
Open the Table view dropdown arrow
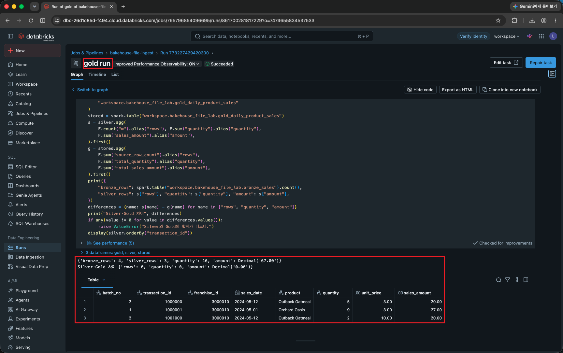(x=104, y=280)
